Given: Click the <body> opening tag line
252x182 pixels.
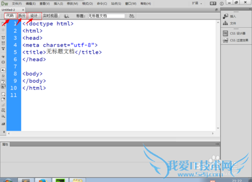Looking at the screenshot, I should tap(32, 74).
